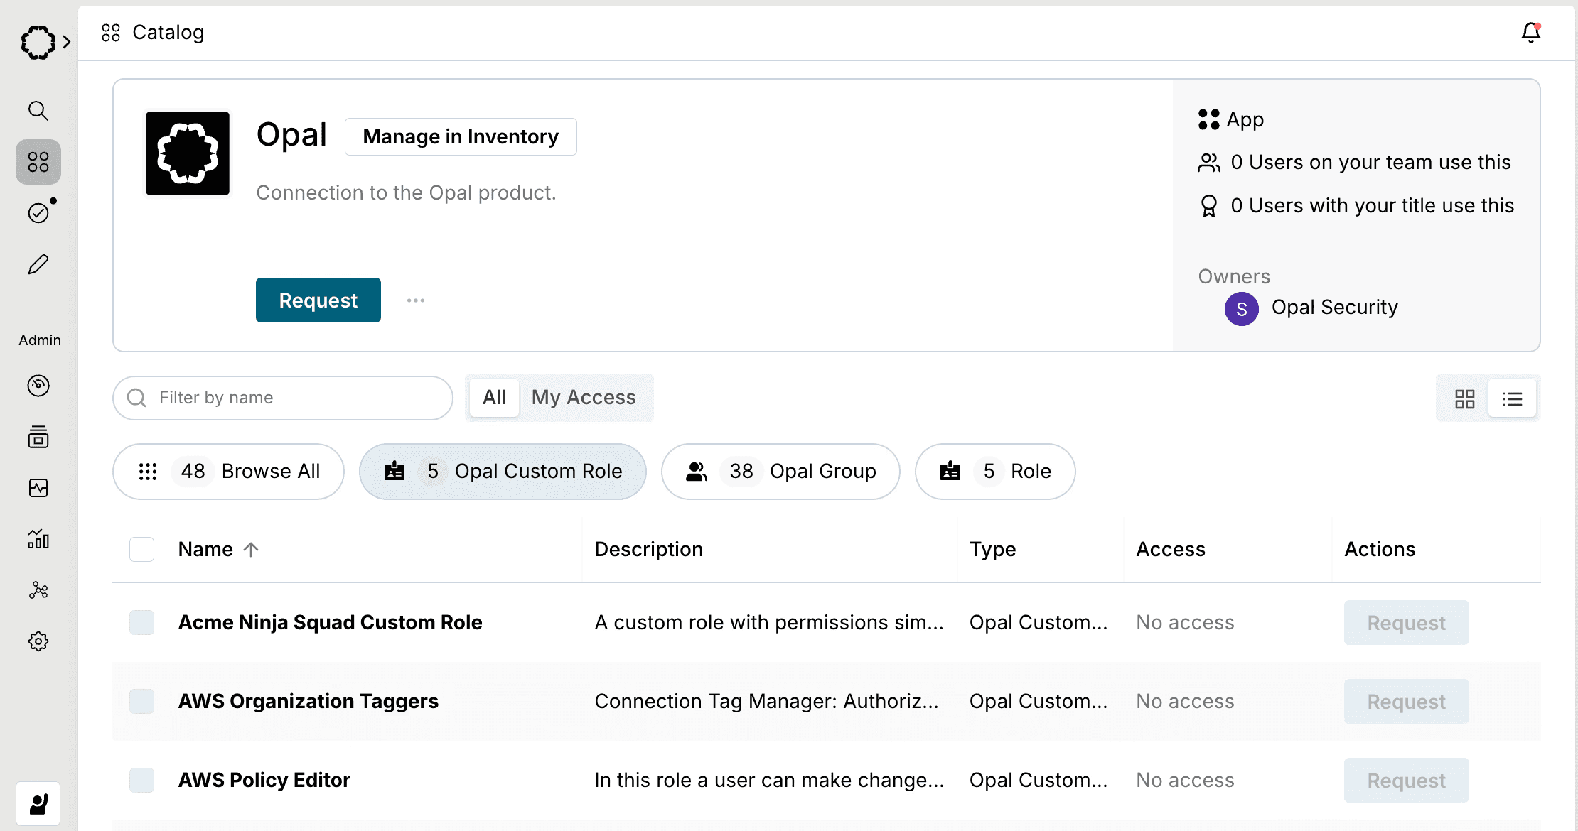Image resolution: width=1578 pixels, height=831 pixels.
Task: Select the My Access tab
Action: (x=584, y=398)
